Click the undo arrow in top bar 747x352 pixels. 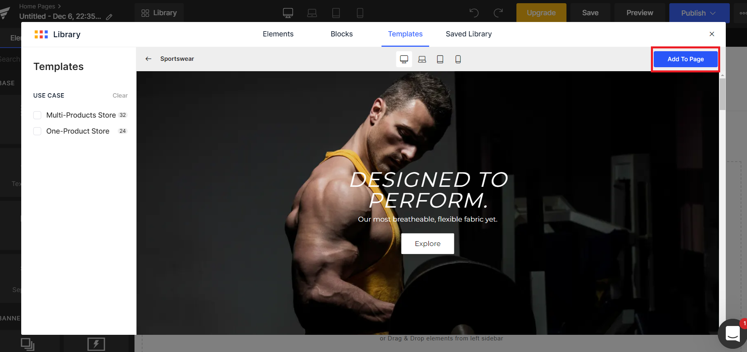tap(474, 13)
